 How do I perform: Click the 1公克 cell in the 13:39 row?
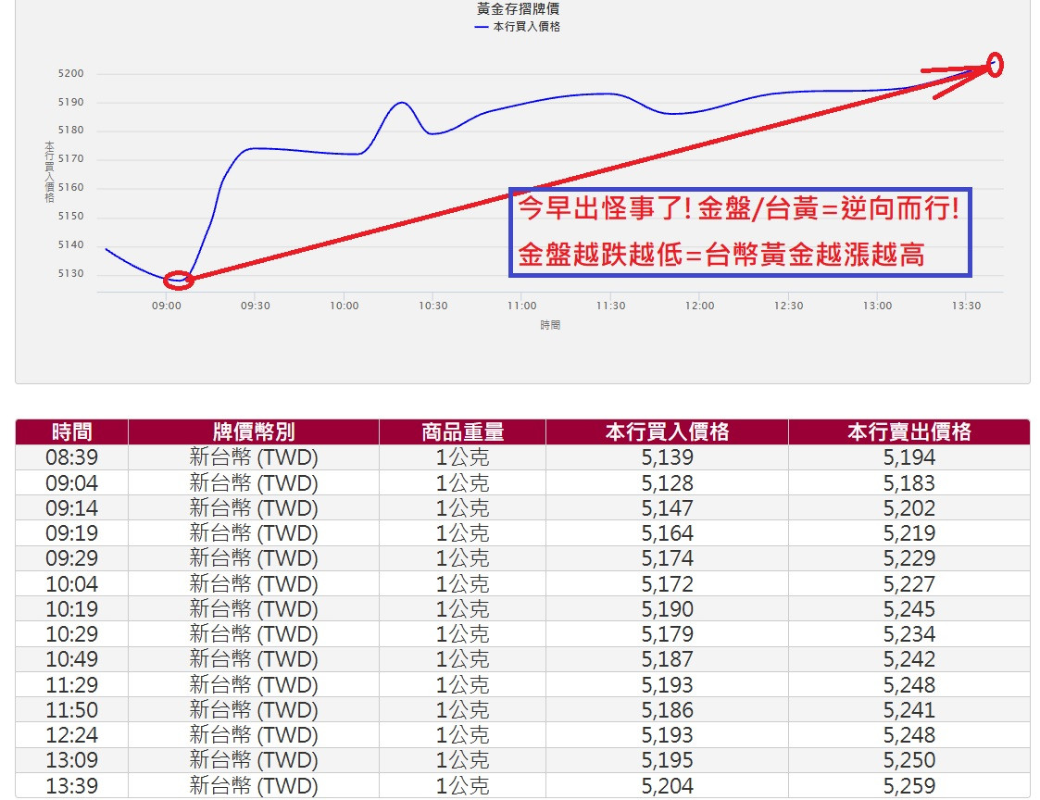click(462, 785)
